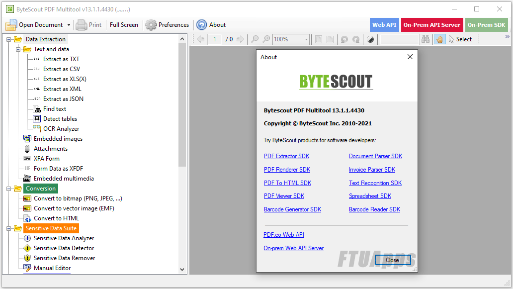Image resolution: width=513 pixels, height=289 pixels.
Task: Open Embedded multimedia
Action: pos(64,179)
